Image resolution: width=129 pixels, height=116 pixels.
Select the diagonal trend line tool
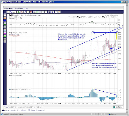click(x=11, y=12)
